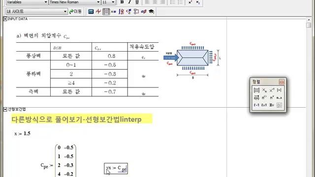Insert matrix inverse X⁻¹ operator

coord(272,90)
